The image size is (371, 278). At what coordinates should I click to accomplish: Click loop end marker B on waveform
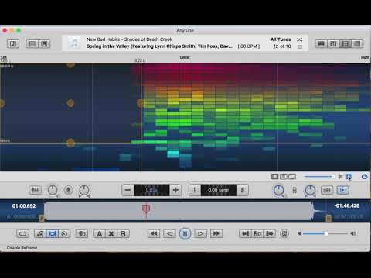click(x=328, y=218)
